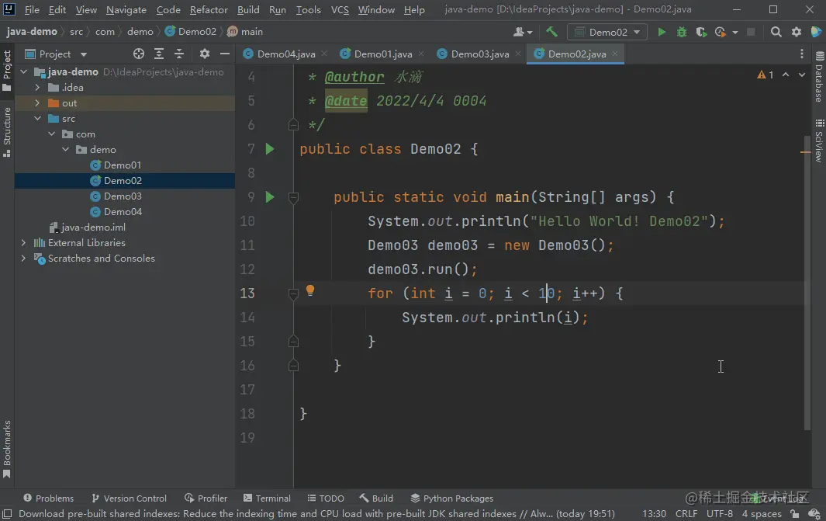Image resolution: width=826 pixels, height=521 pixels.
Task: Expand Scratches and Consoles node
Action: [x=24, y=259]
